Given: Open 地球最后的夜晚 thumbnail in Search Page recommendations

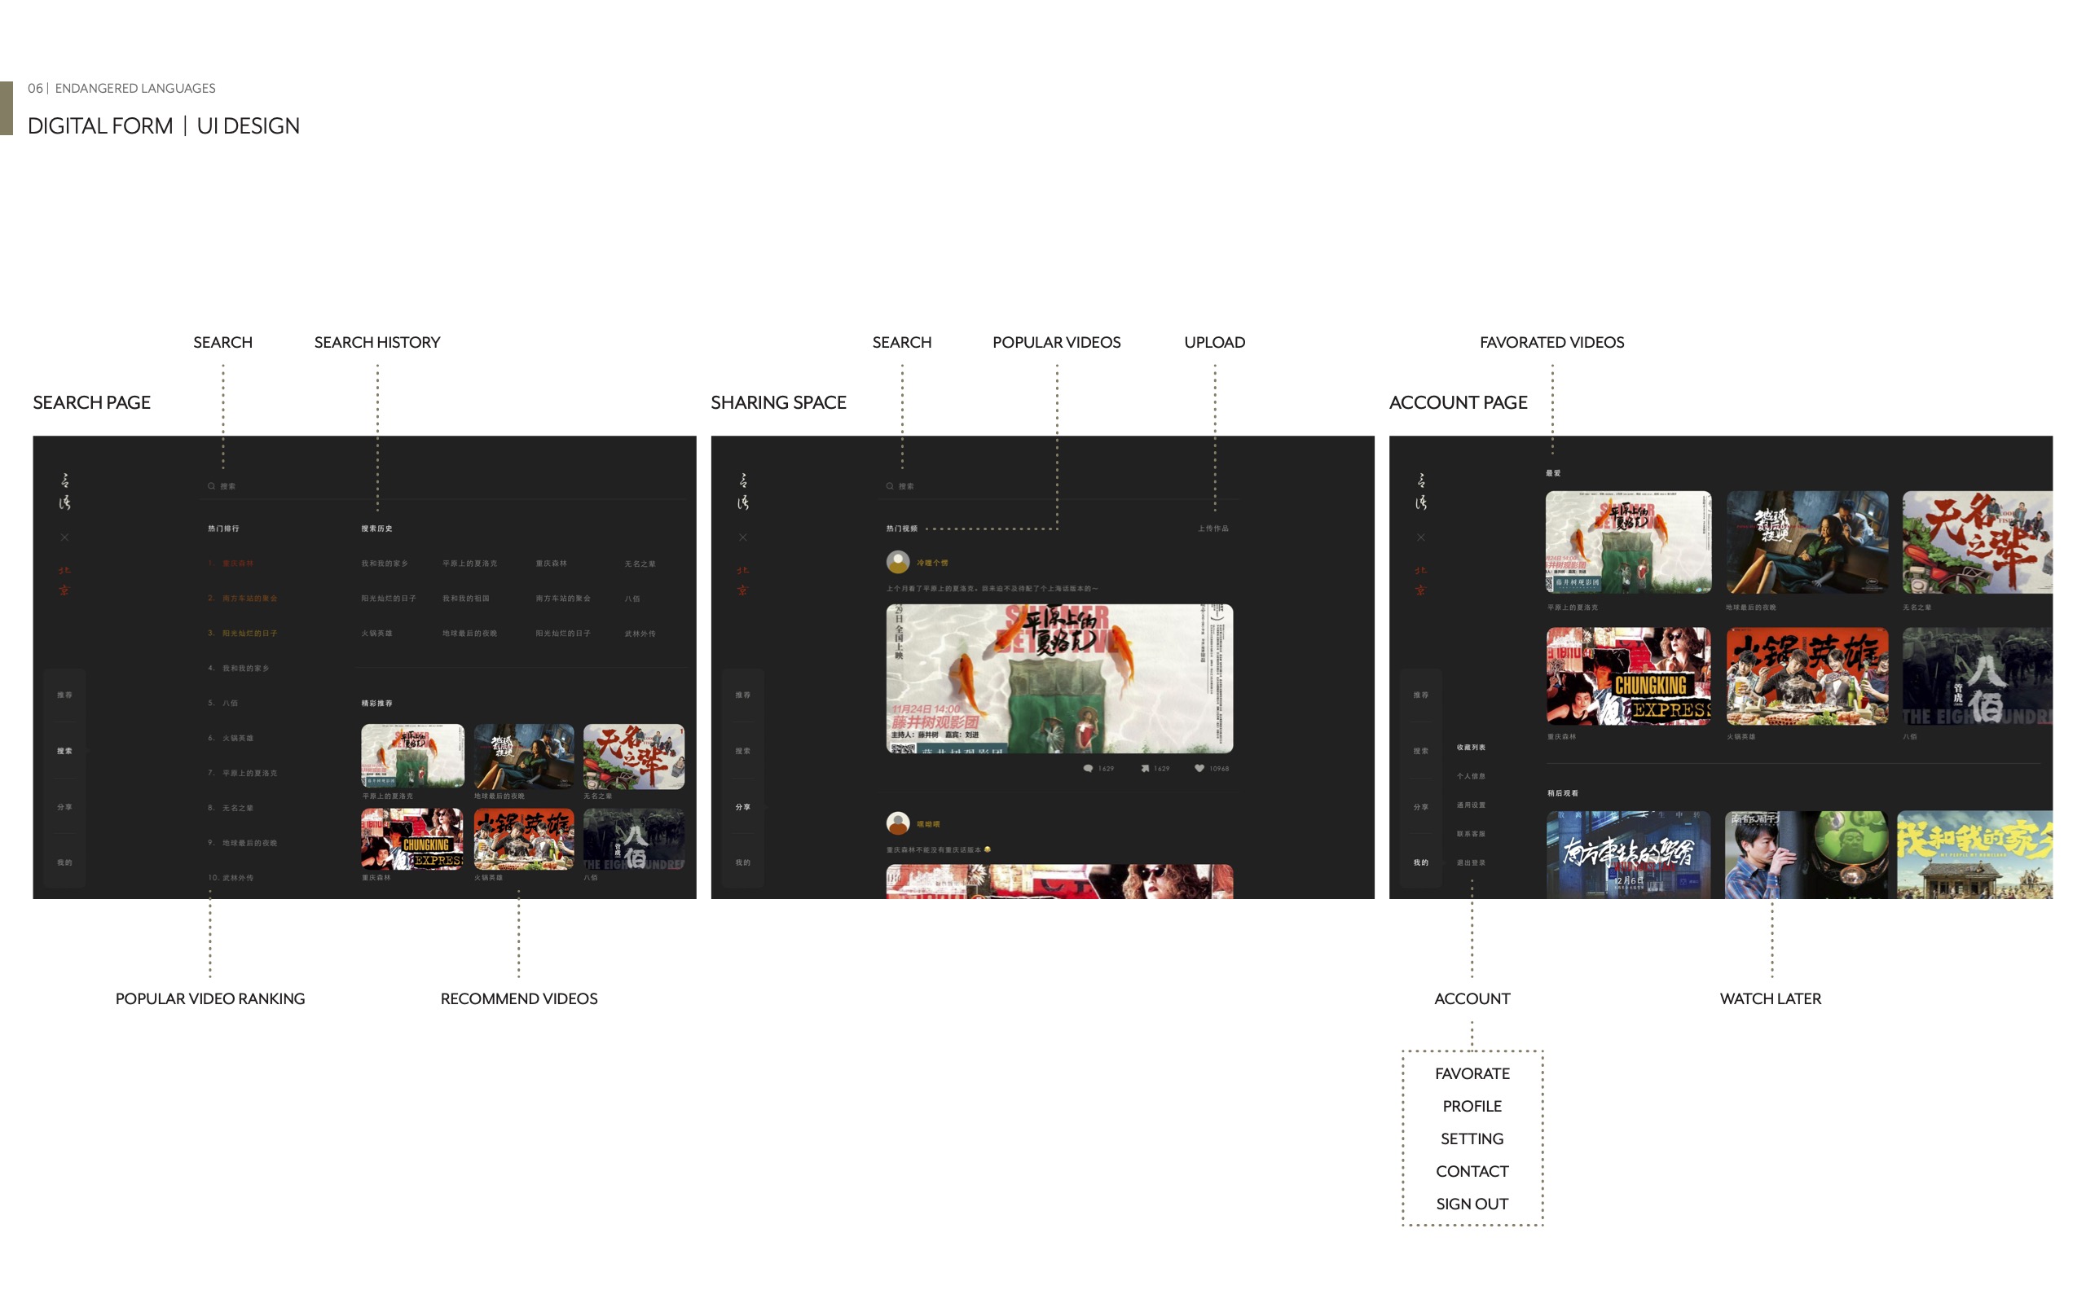Looking at the screenshot, I should (524, 756).
